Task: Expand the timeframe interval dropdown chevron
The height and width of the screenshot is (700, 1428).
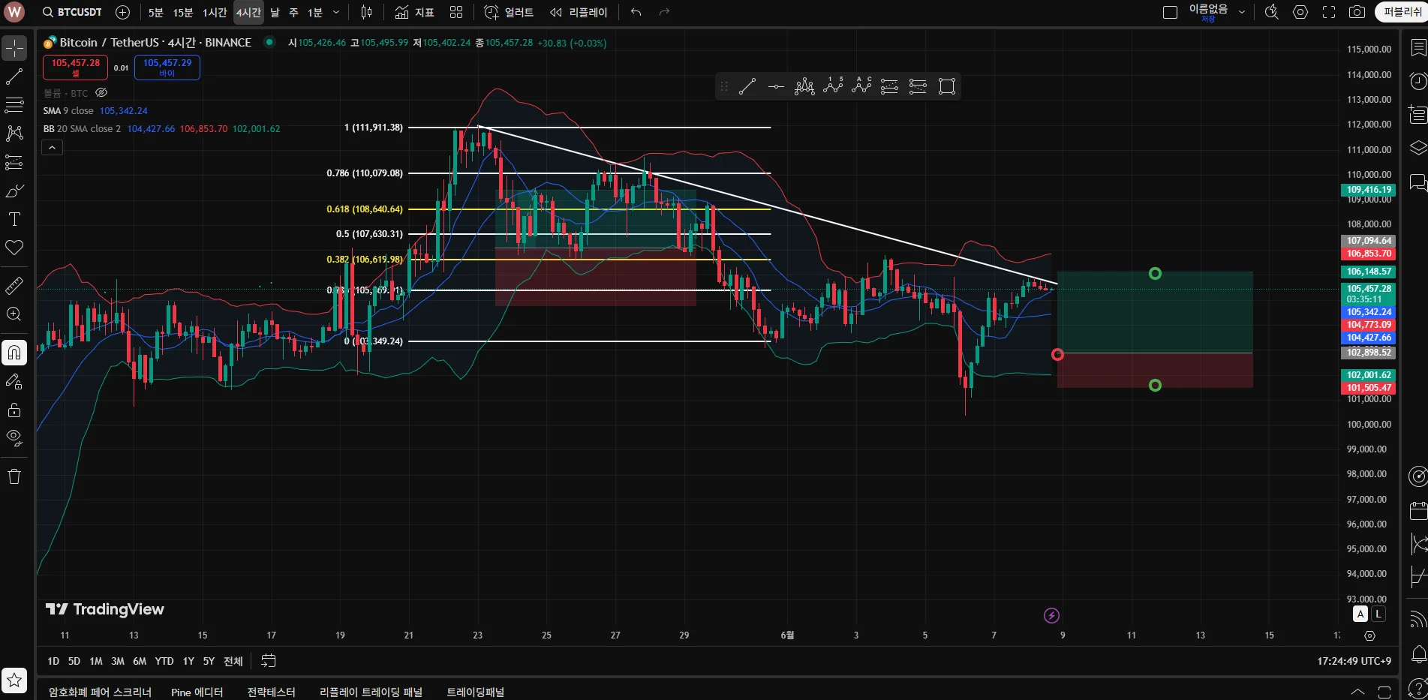Action: tap(335, 13)
